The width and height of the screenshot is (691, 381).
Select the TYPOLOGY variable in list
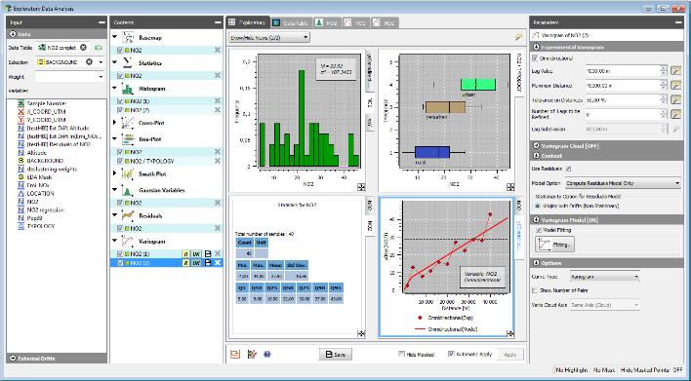click(x=40, y=226)
